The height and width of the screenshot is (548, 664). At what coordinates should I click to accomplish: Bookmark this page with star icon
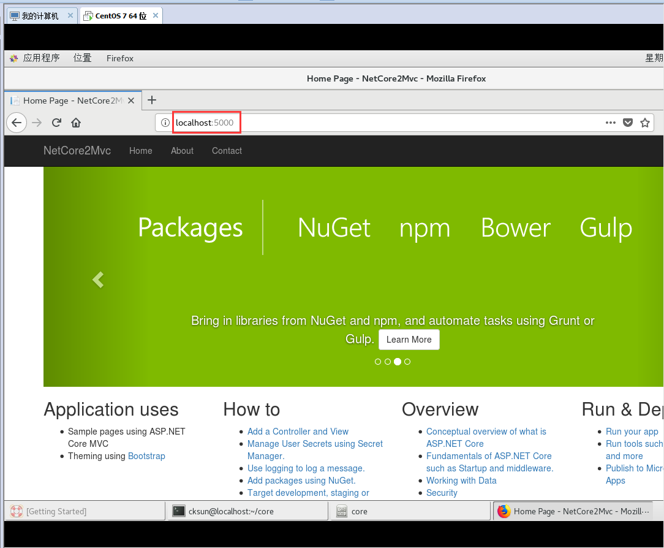pos(645,123)
